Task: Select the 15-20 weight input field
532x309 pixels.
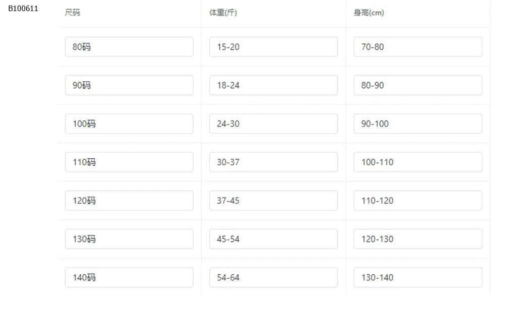Action: click(273, 47)
